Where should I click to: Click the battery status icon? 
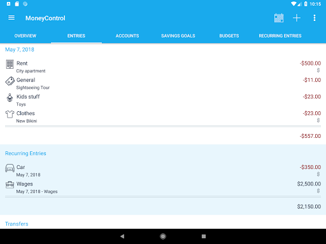click(x=306, y=4)
